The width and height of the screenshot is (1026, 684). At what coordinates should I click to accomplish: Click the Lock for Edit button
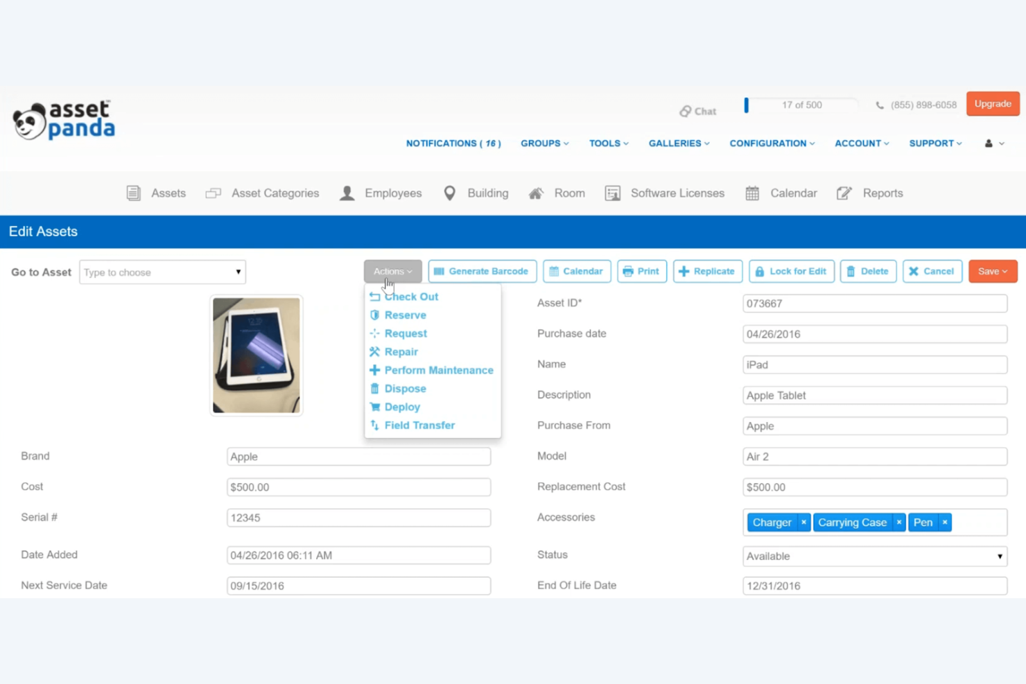tap(792, 272)
